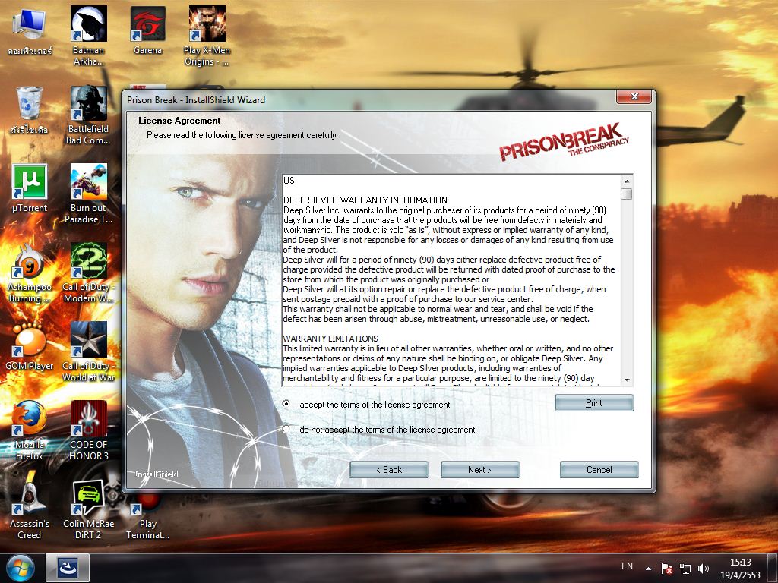Click the DEEP SILVER WARRANTY INFORMATION heading

365,200
